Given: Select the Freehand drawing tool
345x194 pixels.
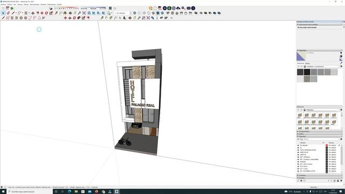Looking at the screenshot, I should coord(8,18).
